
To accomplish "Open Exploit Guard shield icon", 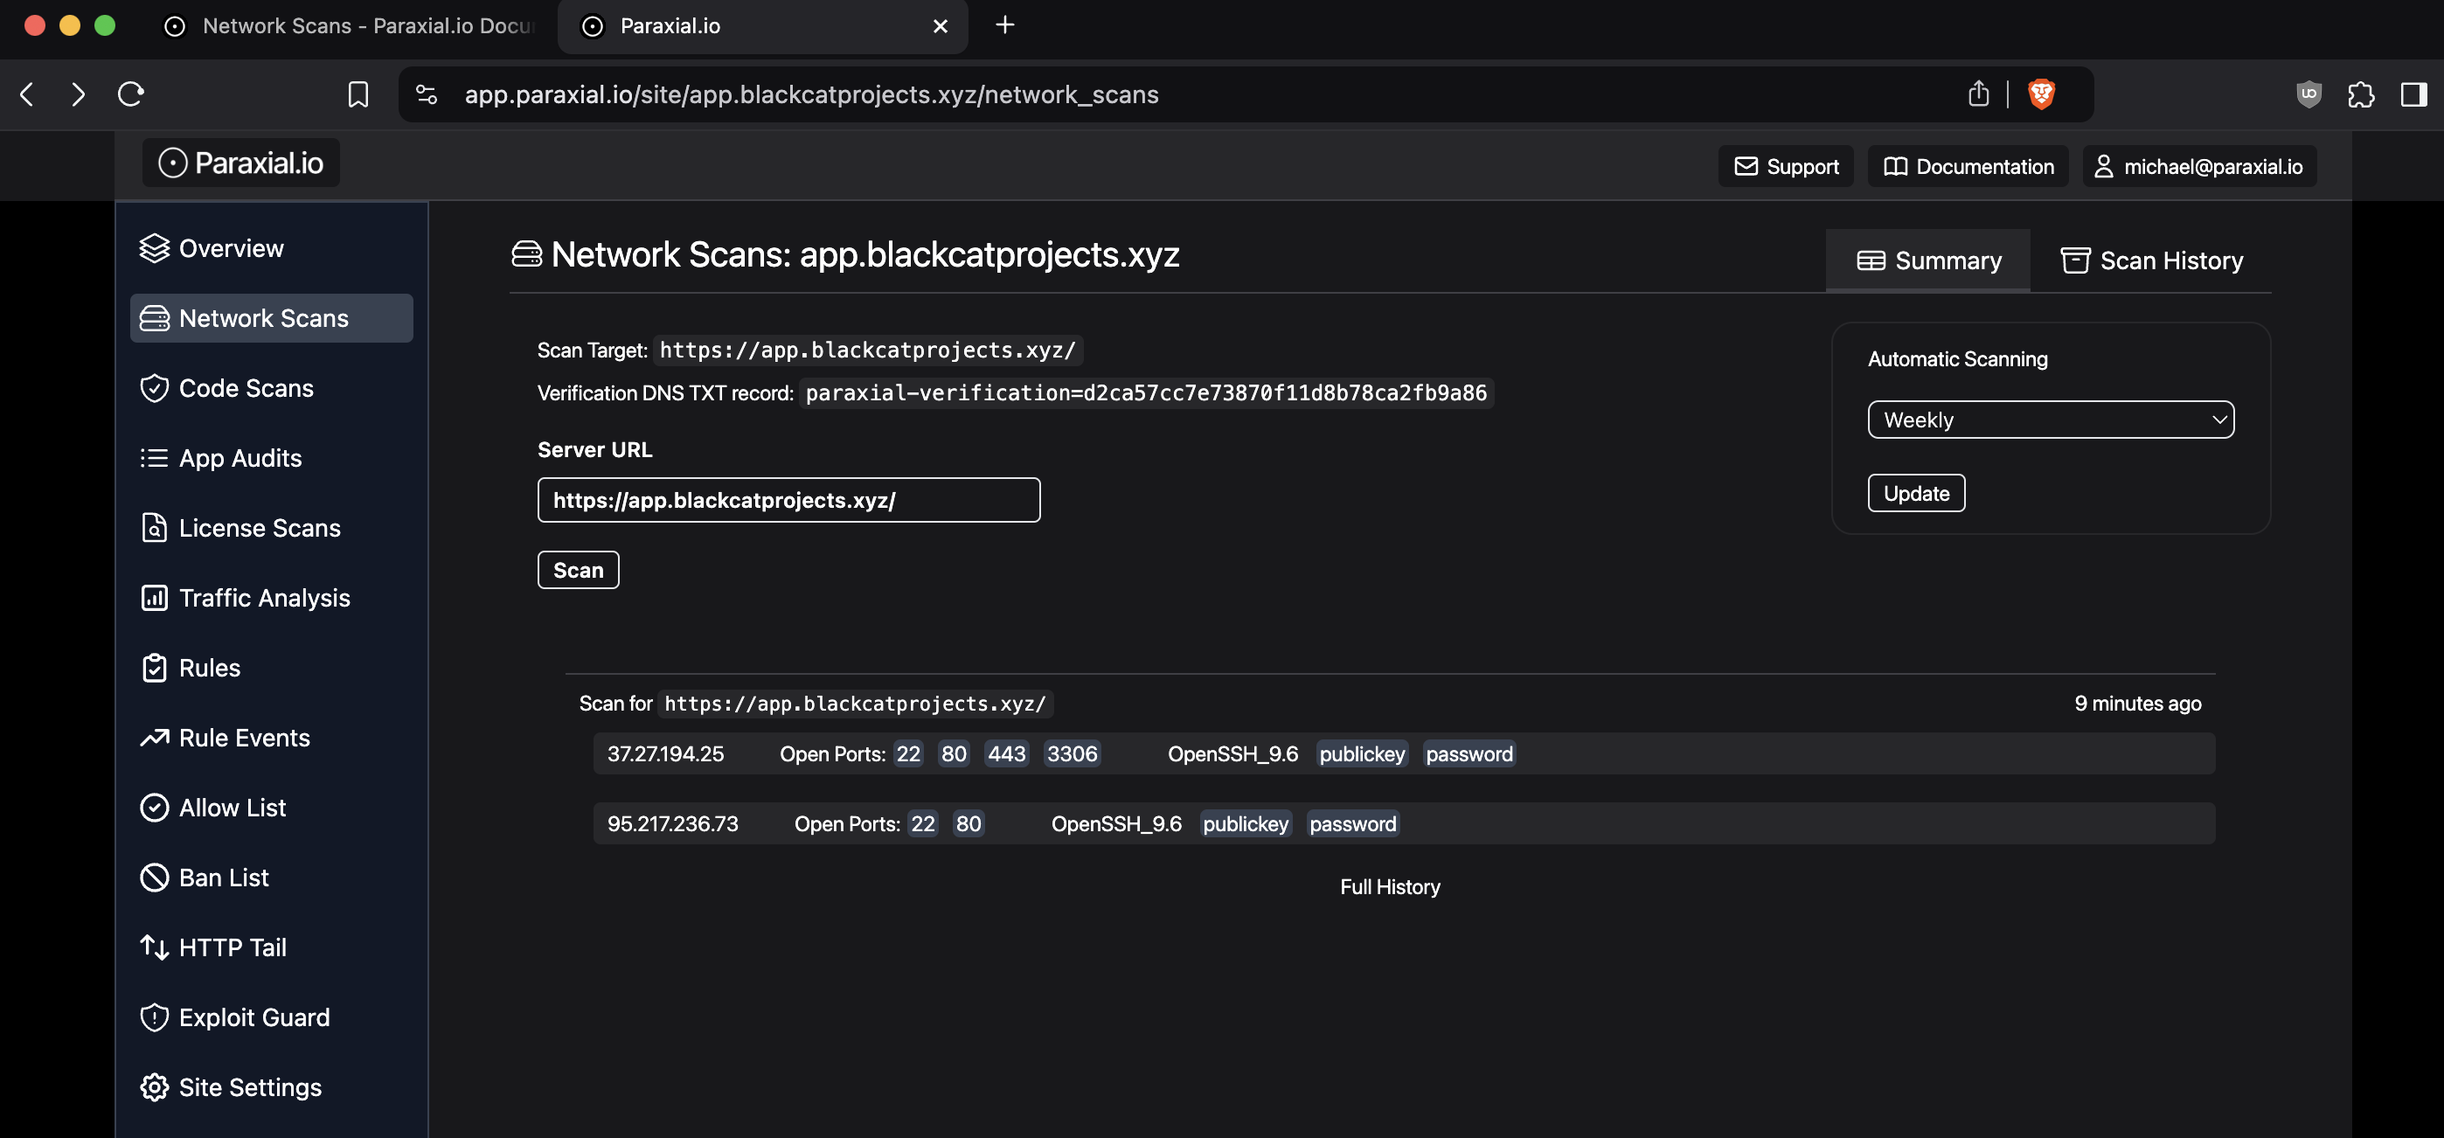I will coord(154,1017).
